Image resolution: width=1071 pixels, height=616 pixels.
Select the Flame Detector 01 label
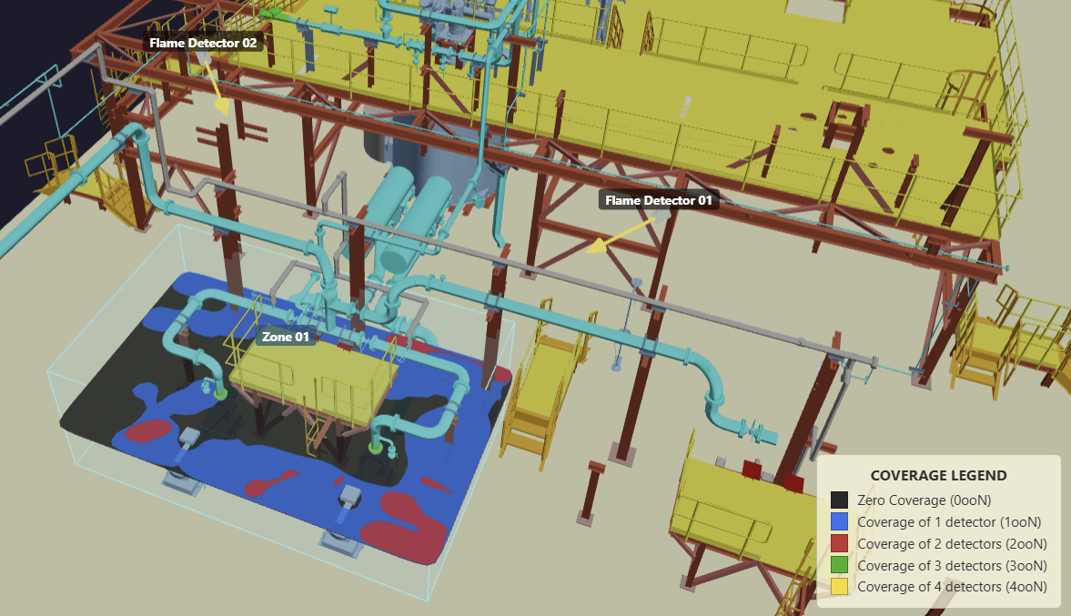pos(657,200)
